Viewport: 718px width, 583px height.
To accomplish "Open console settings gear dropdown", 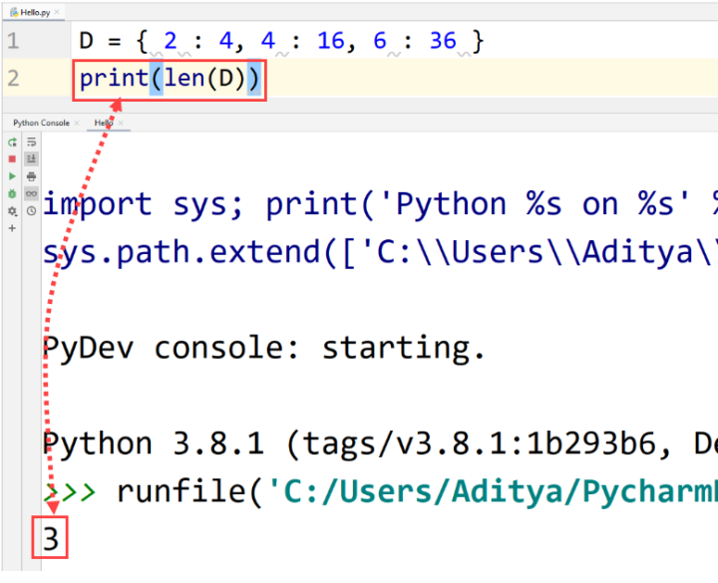I will [12, 211].
